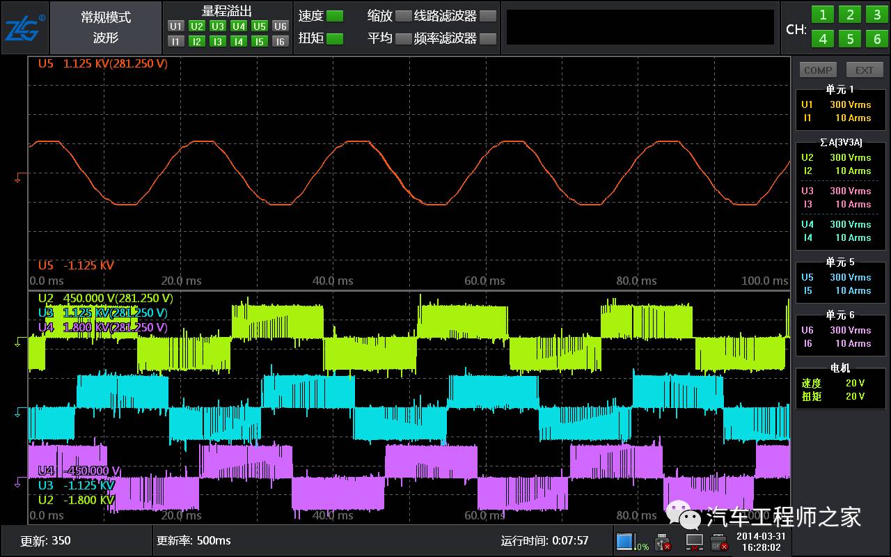Click the EXT button

pos(865,70)
